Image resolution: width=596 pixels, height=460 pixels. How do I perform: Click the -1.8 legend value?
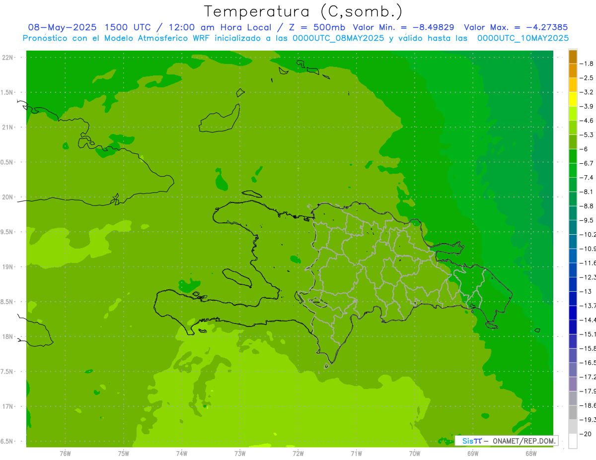pyautogui.click(x=588, y=64)
